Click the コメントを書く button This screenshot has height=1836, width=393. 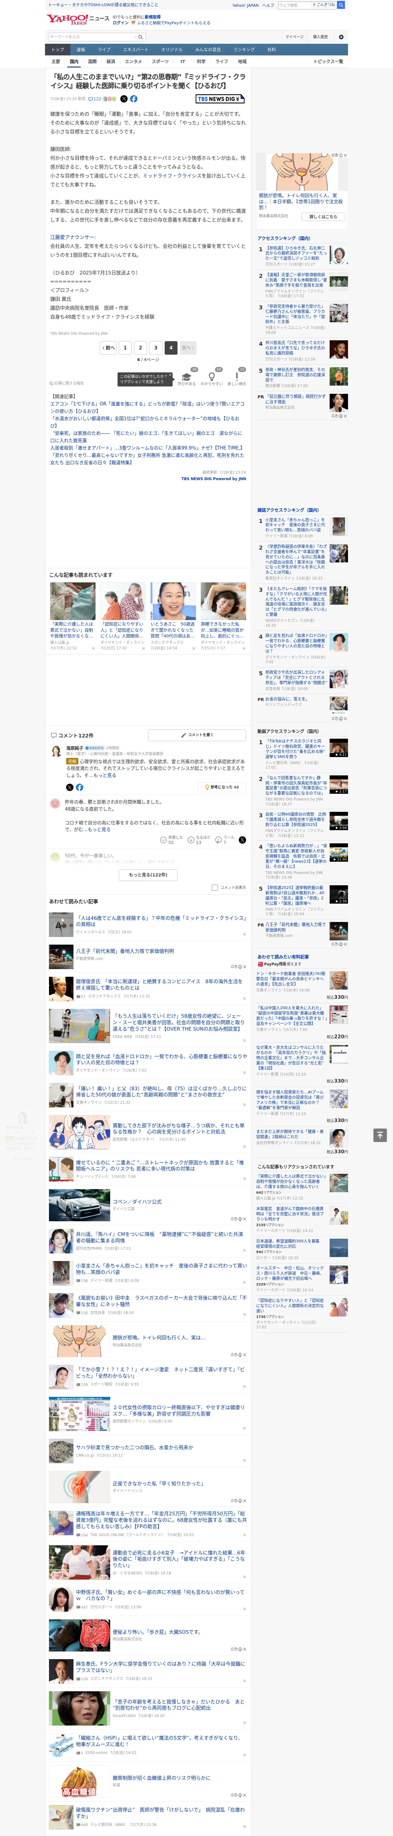tap(197, 735)
